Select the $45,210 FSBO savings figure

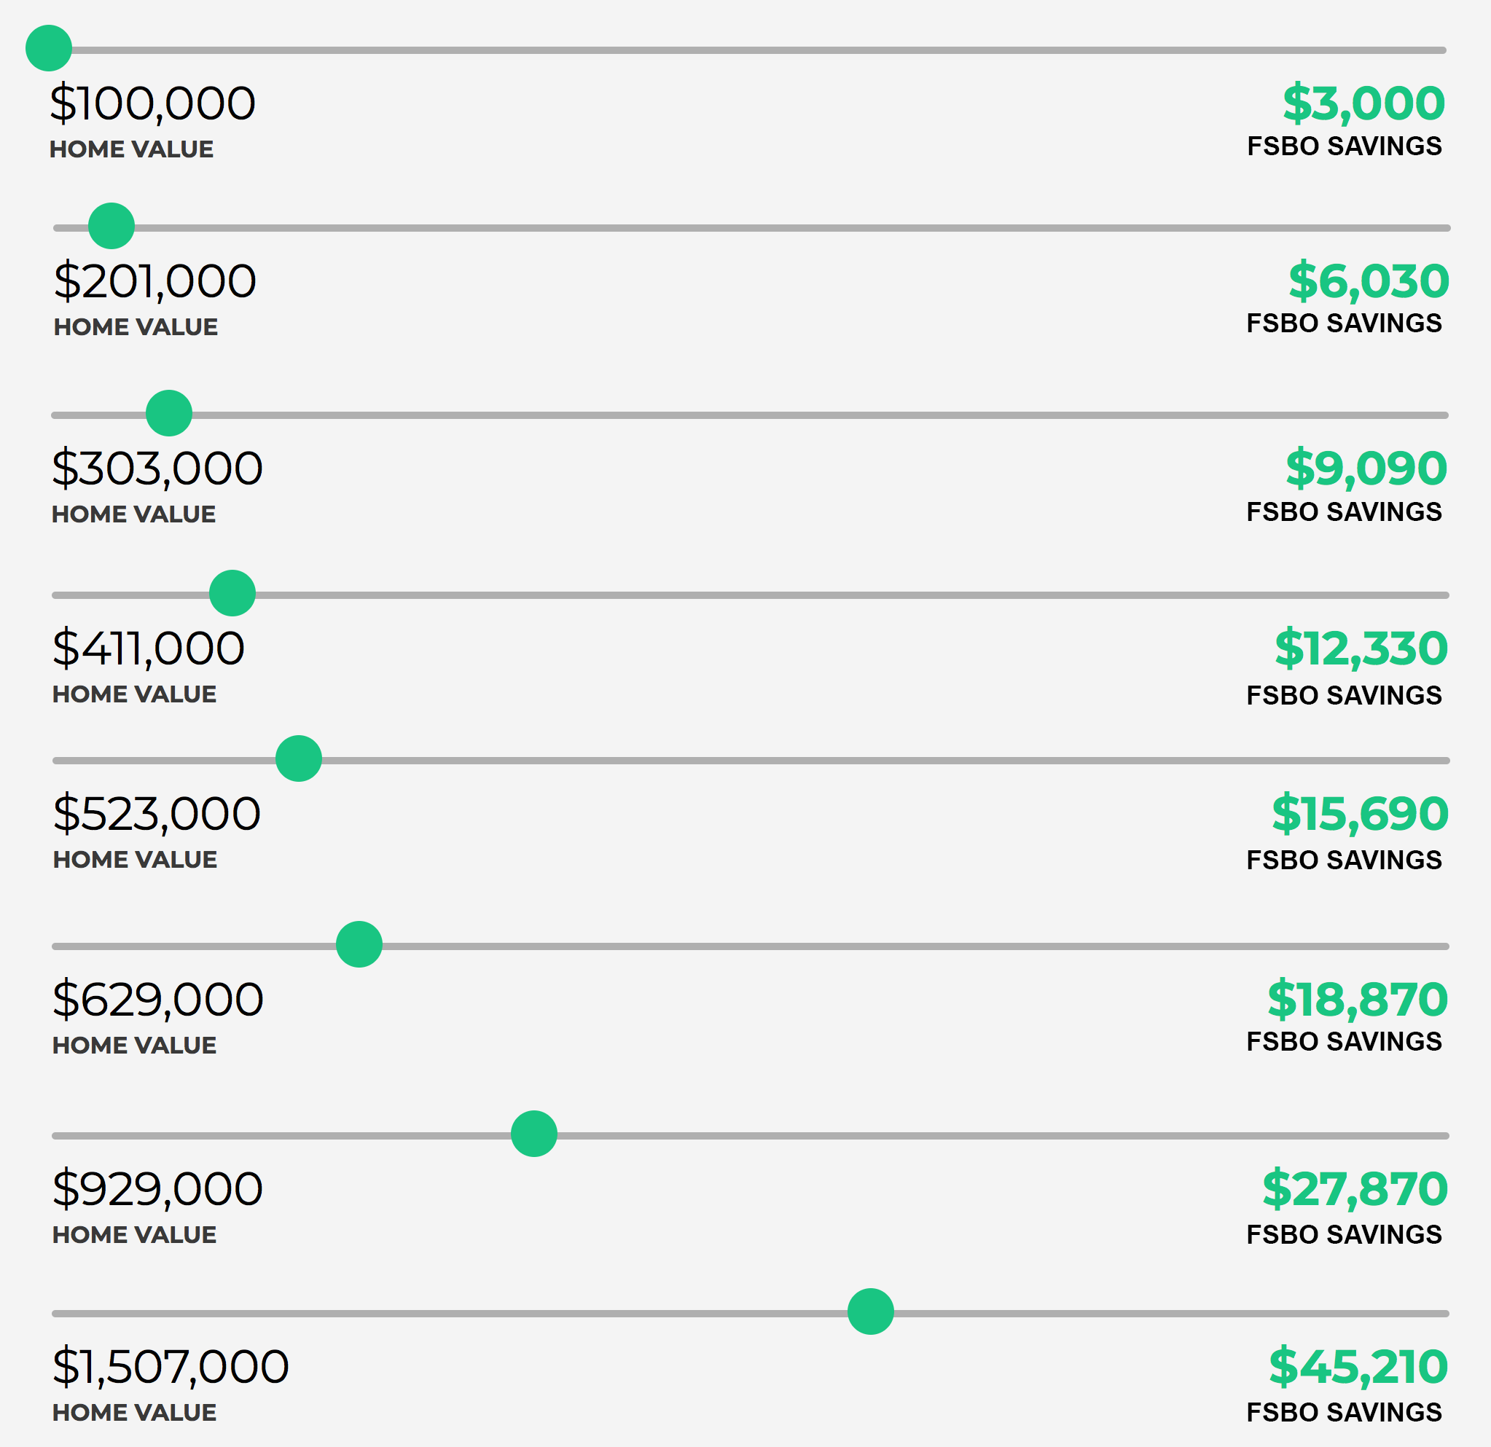tap(1357, 1367)
